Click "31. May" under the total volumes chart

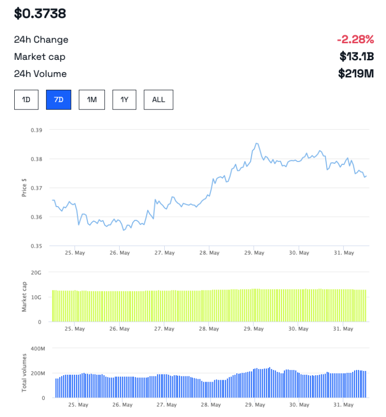[343, 405]
